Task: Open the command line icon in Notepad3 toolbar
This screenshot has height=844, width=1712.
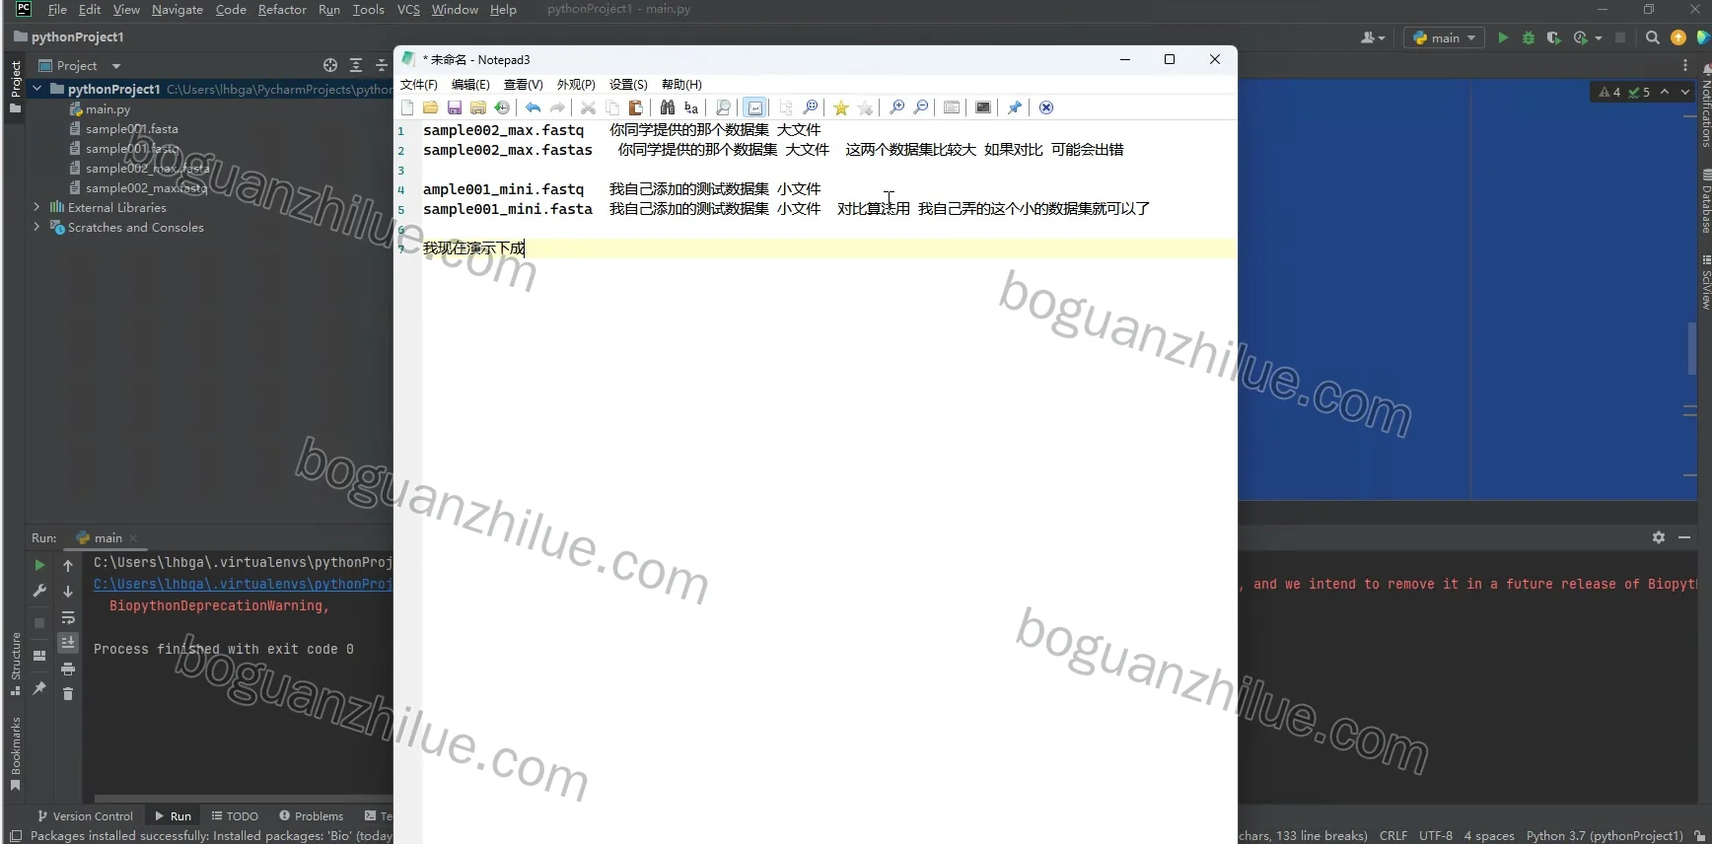Action: click(983, 107)
